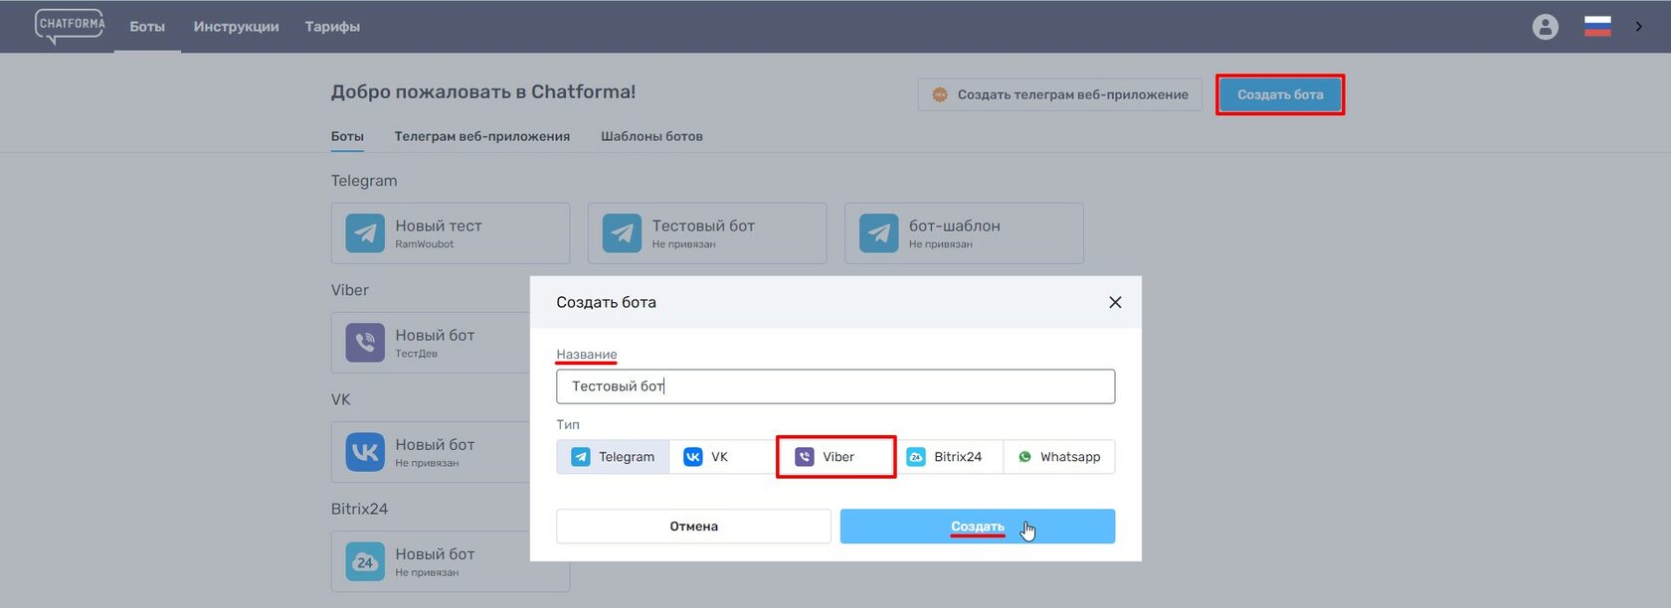
Task: Switch to Телеграм веб-приложения tab
Action: pos(482,136)
